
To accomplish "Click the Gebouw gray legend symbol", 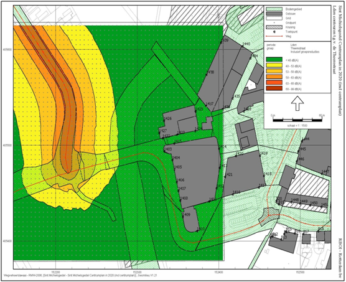I will (274, 14).
